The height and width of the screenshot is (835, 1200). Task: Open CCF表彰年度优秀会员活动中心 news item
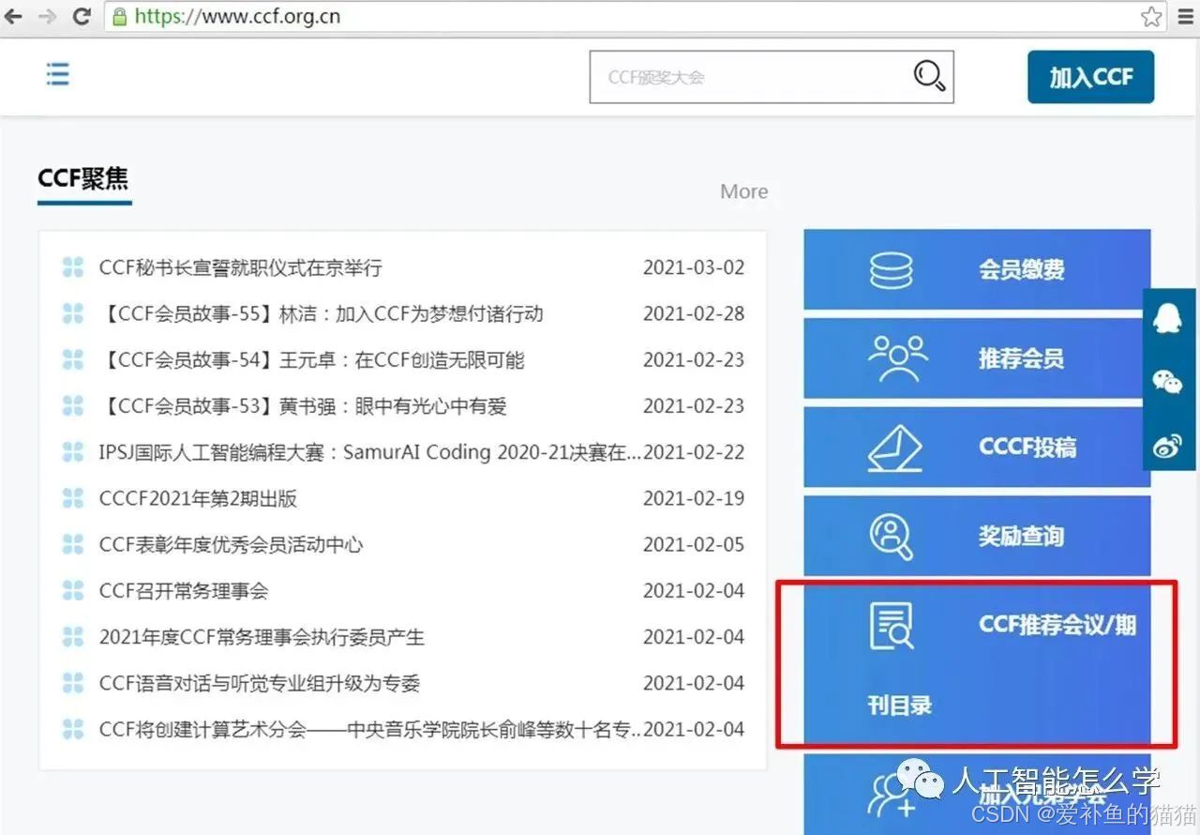point(231,544)
